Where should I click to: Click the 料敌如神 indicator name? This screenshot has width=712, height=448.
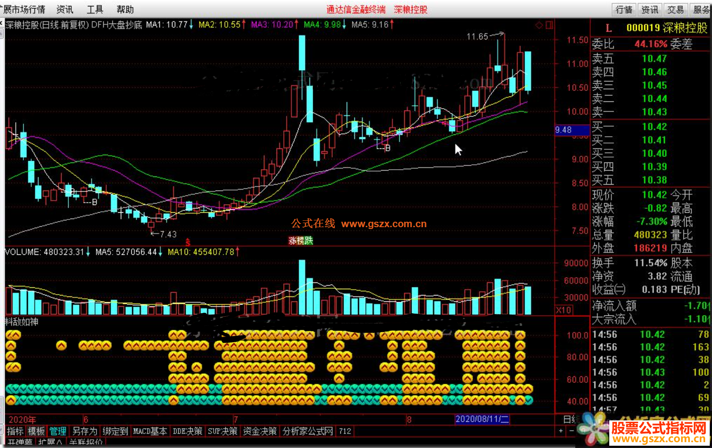[x=22, y=322]
